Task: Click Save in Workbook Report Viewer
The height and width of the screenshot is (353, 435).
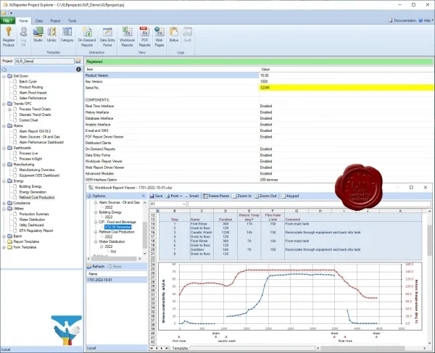Action: click(x=156, y=196)
